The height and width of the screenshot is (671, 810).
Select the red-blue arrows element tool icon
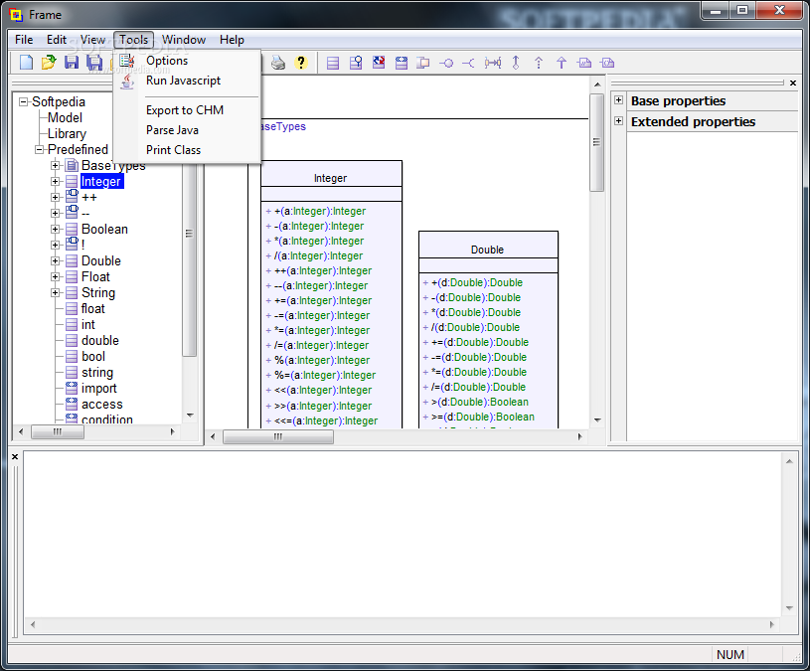tap(379, 63)
